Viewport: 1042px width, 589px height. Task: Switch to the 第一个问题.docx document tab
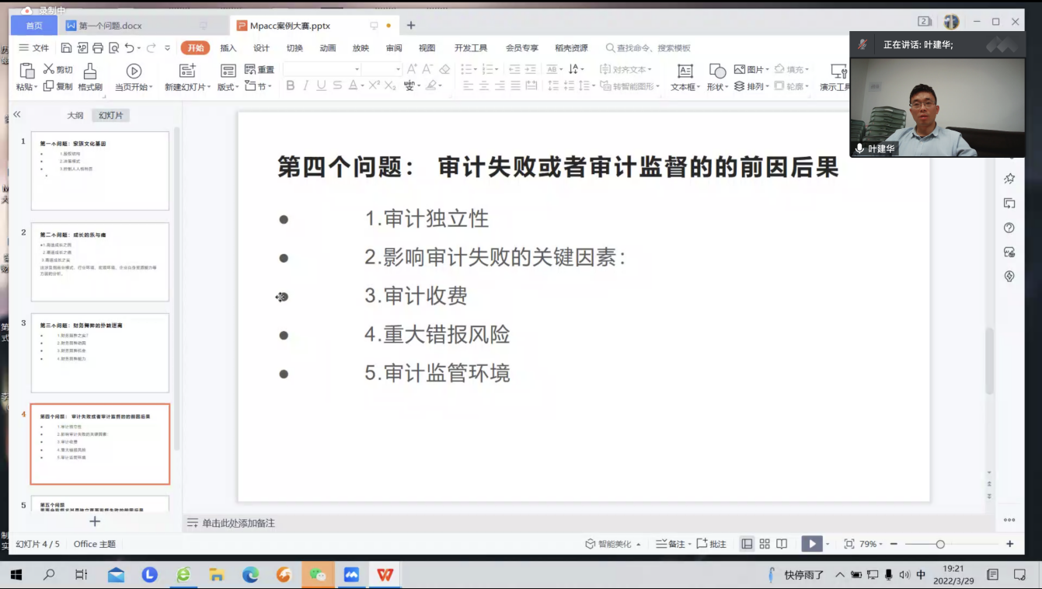[x=110, y=26]
